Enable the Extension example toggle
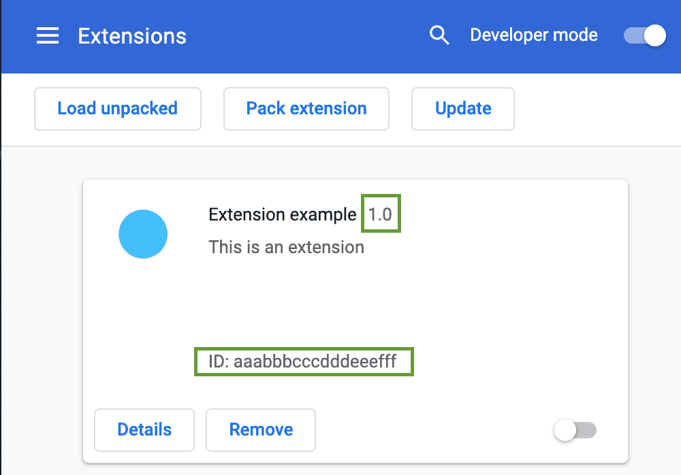681x475 pixels. (575, 430)
